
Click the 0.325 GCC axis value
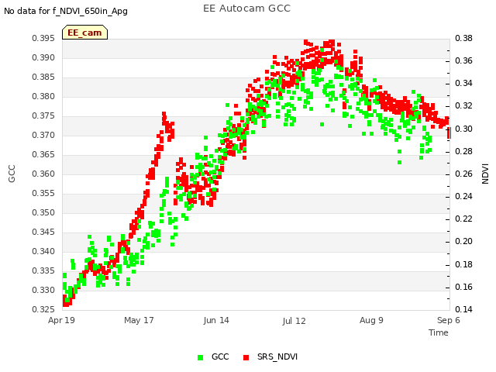(43, 309)
